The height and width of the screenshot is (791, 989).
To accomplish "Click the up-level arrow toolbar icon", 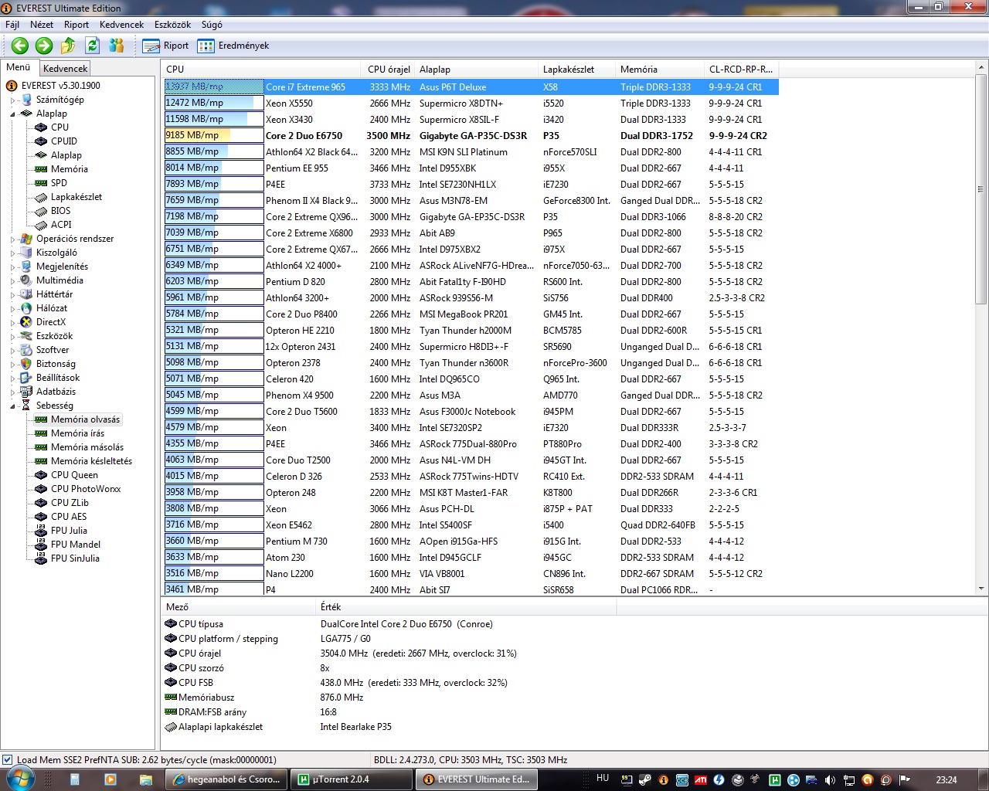I will pos(68,46).
